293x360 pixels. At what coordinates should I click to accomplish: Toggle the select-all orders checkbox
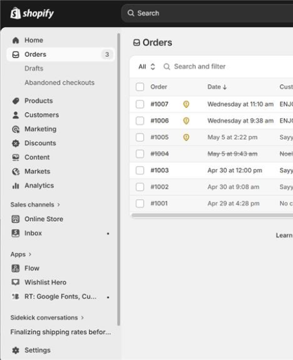pyautogui.click(x=140, y=87)
